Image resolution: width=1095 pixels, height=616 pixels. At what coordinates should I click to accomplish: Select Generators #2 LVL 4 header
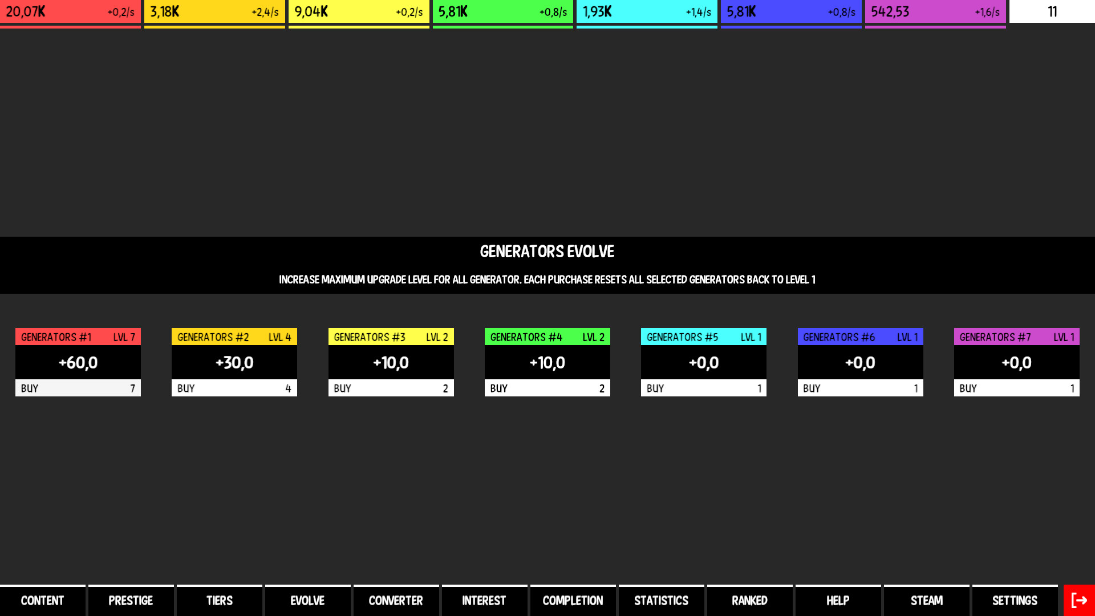(234, 337)
